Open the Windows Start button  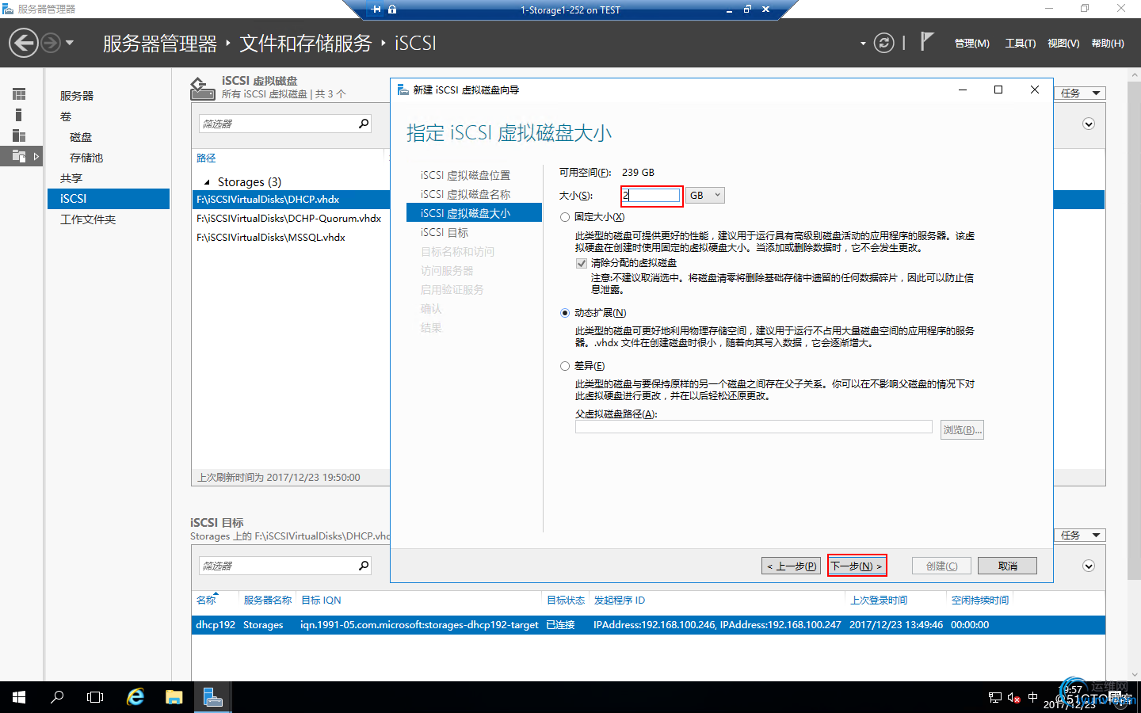pyautogui.click(x=19, y=697)
